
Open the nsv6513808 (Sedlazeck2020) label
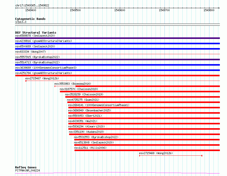94,142
